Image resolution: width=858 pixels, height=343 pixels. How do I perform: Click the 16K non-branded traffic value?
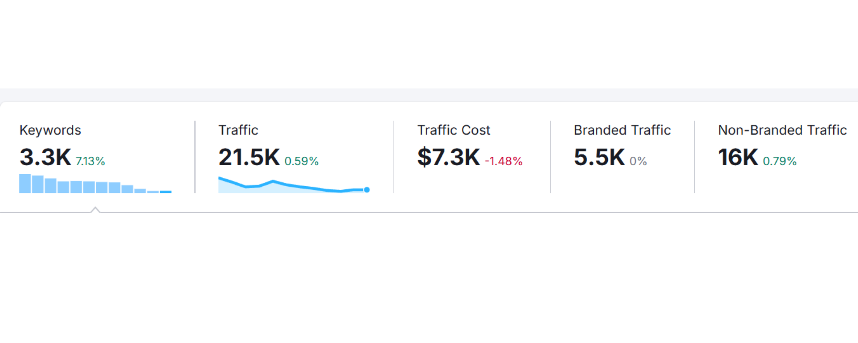738,157
